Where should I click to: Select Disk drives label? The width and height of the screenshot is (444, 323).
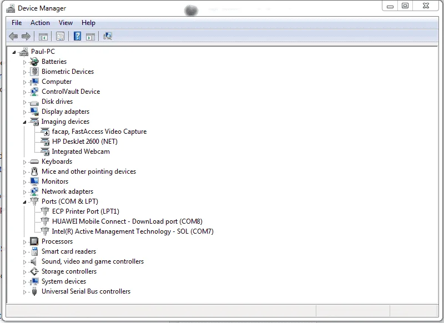pyautogui.click(x=57, y=102)
